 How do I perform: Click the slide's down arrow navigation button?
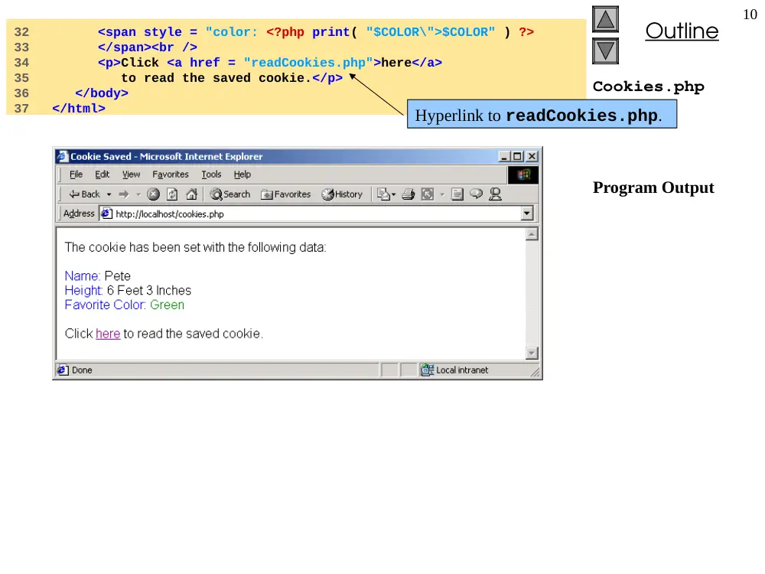pyautogui.click(x=605, y=51)
